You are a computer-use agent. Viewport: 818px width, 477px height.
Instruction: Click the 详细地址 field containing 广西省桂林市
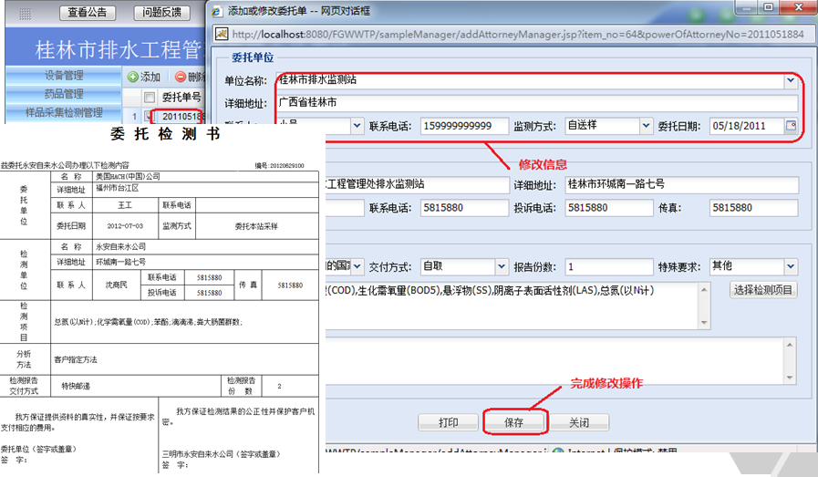tap(537, 103)
